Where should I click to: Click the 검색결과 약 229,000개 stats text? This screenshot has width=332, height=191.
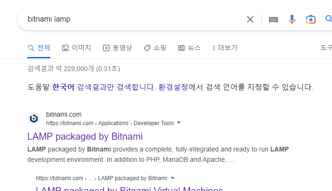tap(74, 69)
